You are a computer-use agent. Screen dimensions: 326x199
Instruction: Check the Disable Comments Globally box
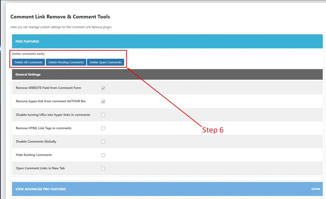click(103, 142)
